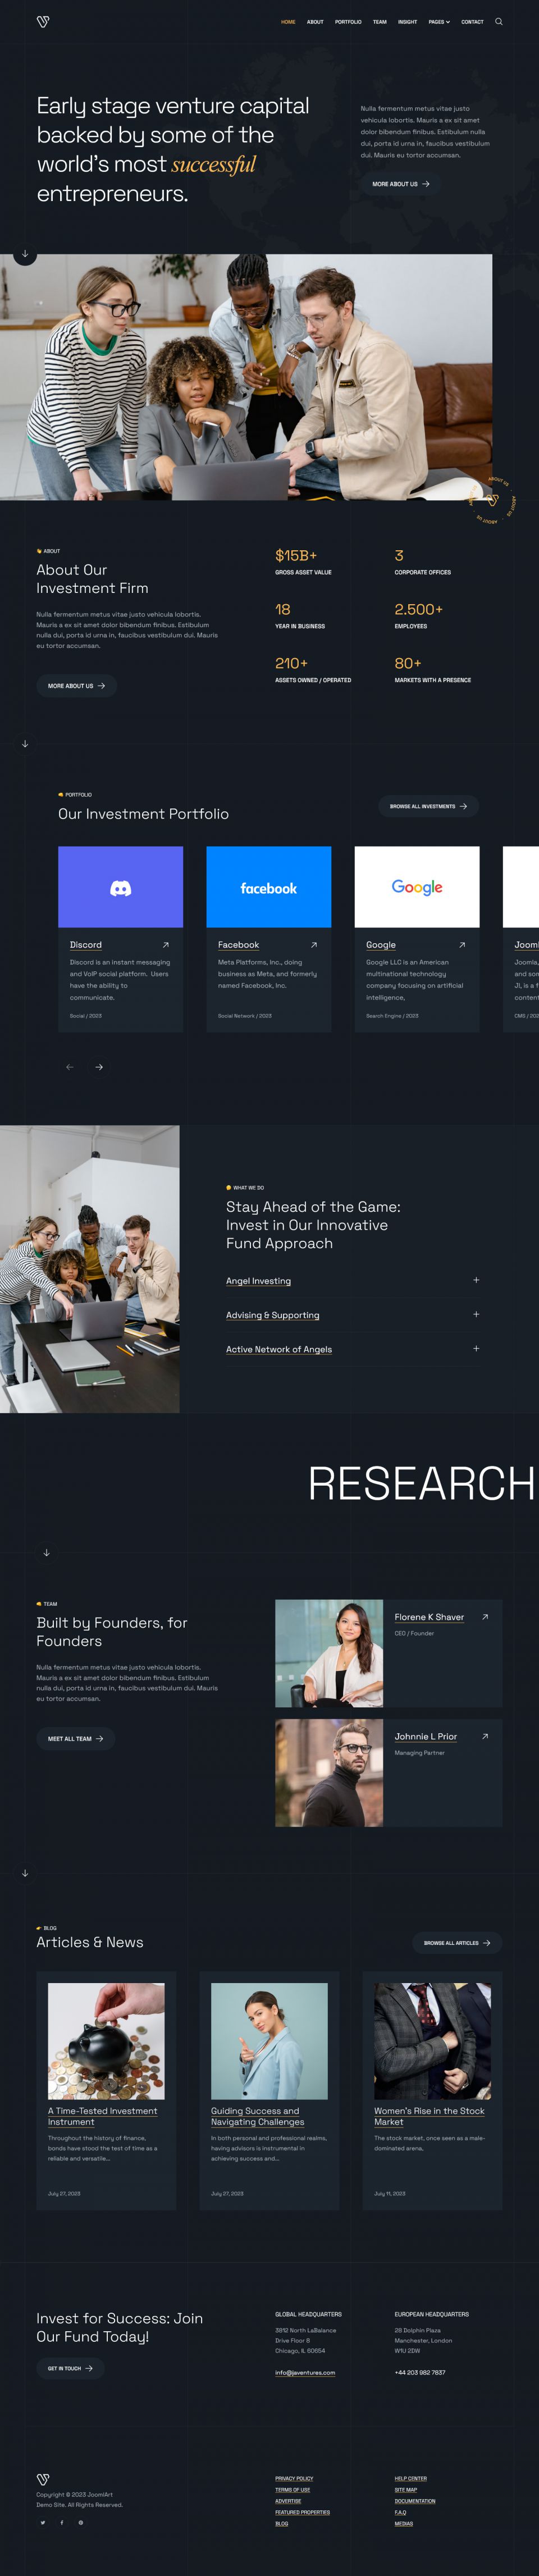Click the Browse All Investments button
The image size is (539, 2576).
point(428,806)
